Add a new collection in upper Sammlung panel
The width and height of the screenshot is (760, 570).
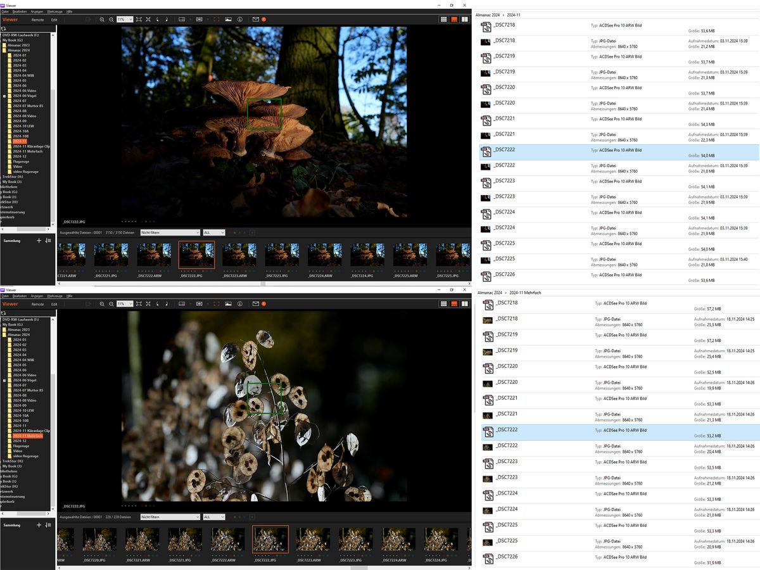point(39,241)
